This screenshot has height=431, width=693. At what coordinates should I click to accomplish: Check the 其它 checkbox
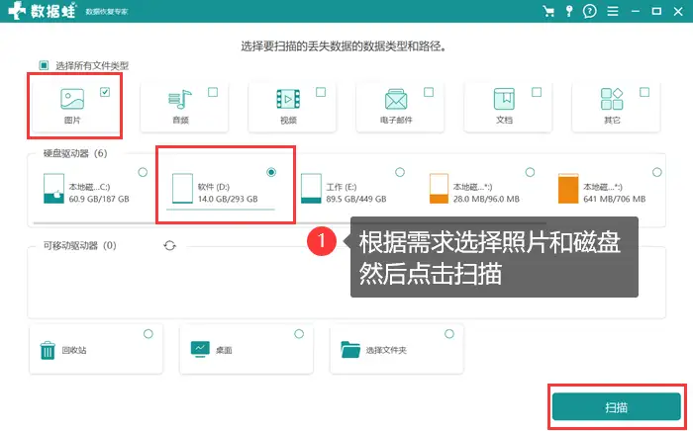(644, 92)
